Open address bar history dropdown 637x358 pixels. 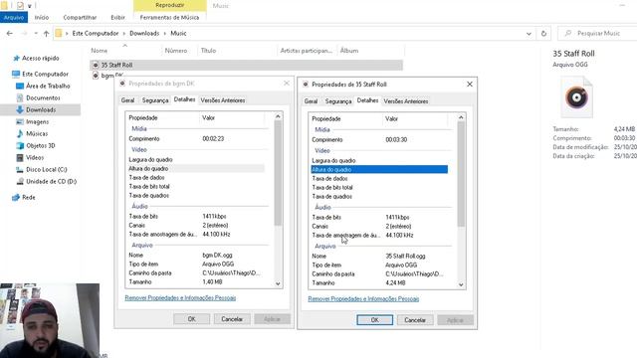pyautogui.click(x=529, y=33)
